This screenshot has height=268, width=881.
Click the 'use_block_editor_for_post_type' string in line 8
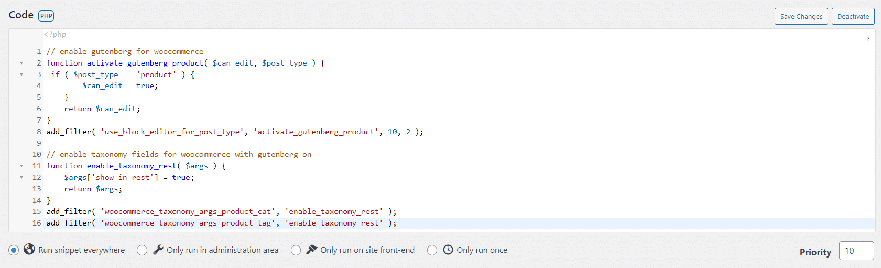[x=172, y=132]
